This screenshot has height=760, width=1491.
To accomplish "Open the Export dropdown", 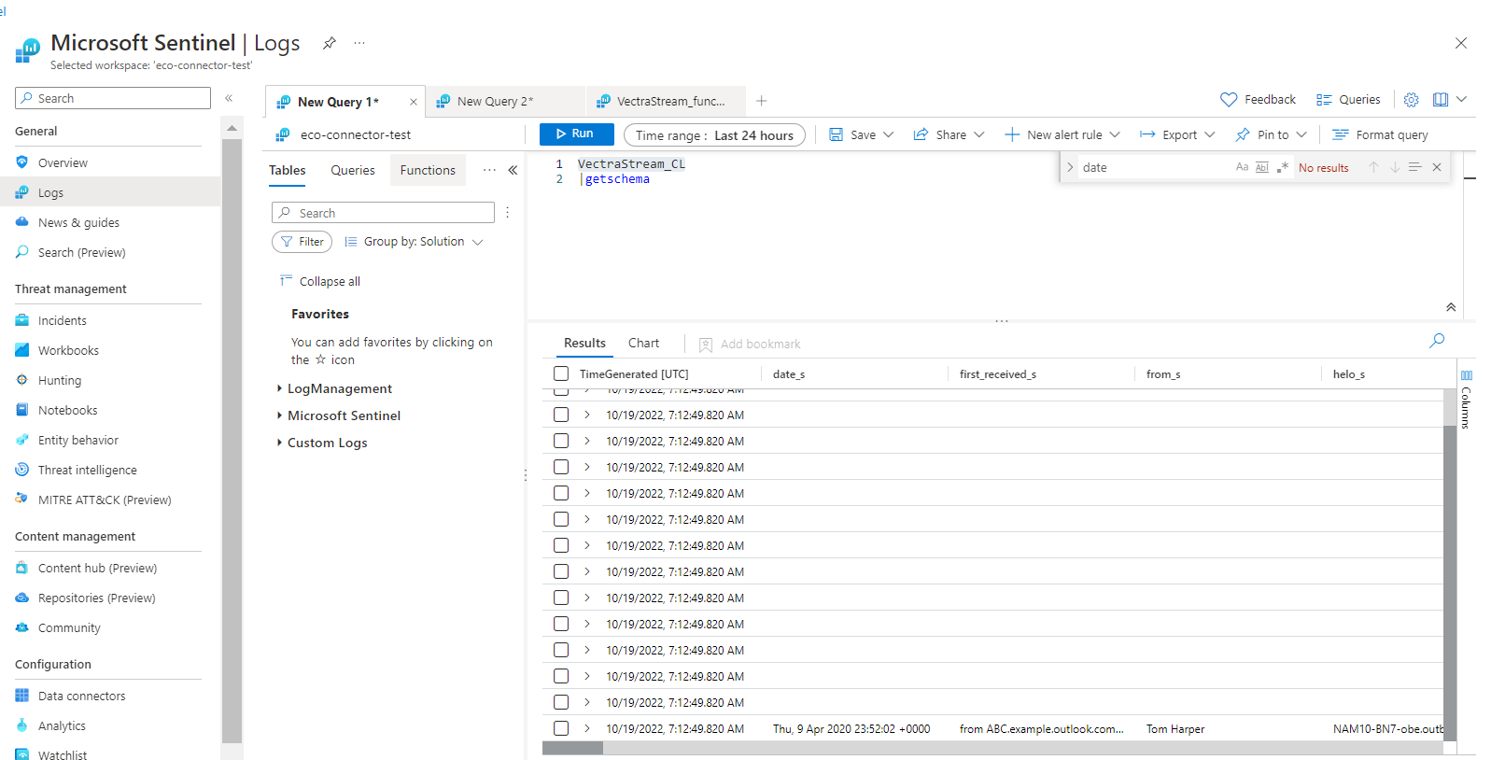I will [1177, 135].
